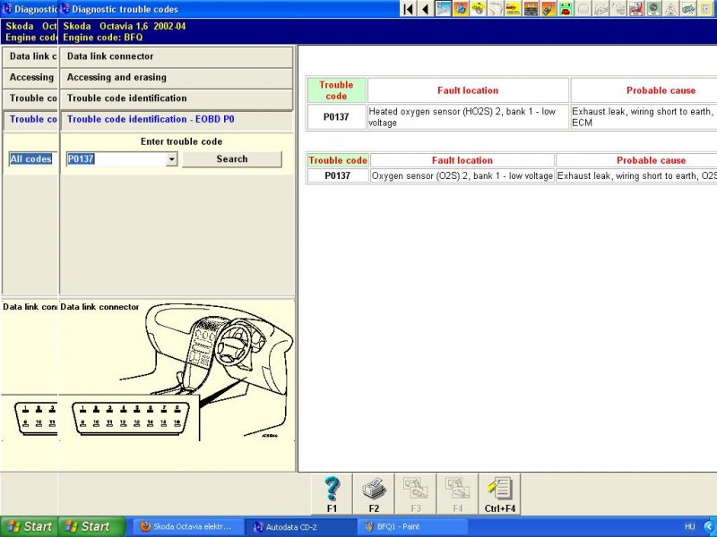Image resolution: width=717 pixels, height=537 pixels.
Task: Open the Data link connector menu item
Action: click(176, 56)
